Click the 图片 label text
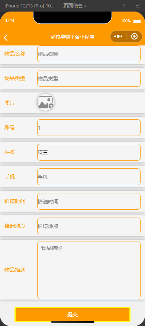This screenshot has height=326, width=145. coord(10,103)
